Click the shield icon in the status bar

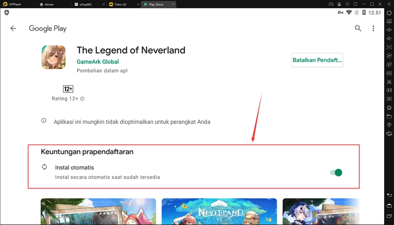(x=7, y=13)
